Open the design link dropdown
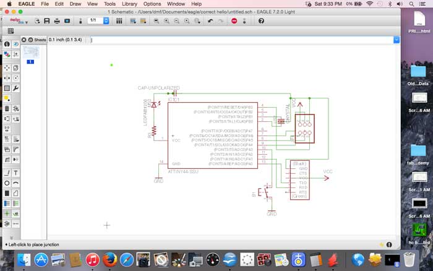The image size is (433, 271). [x=18, y=21]
